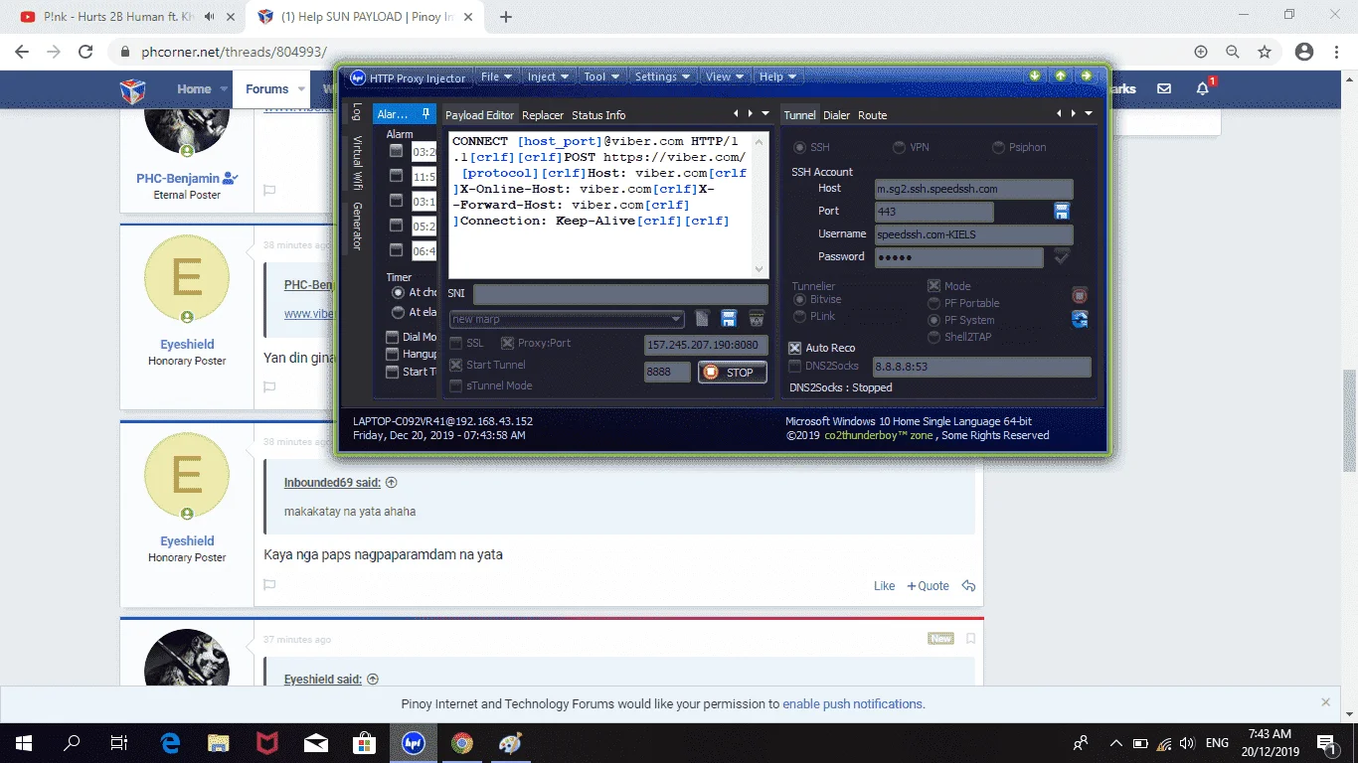Pin the Alarm panel with the pushpin icon
This screenshot has height=763, width=1358.
pyautogui.click(x=426, y=114)
